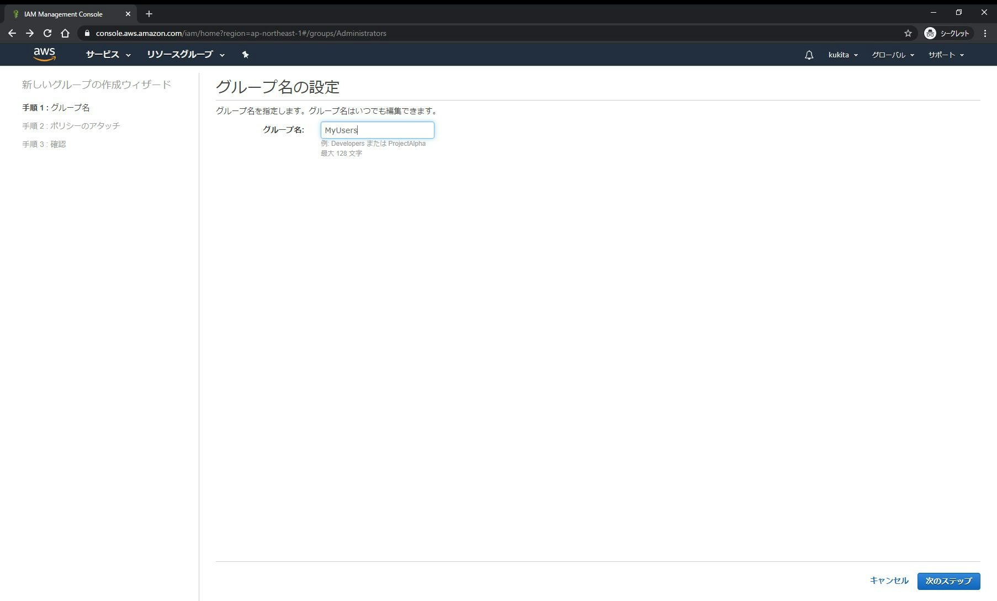Reload the page with the refresh icon
Image resolution: width=997 pixels, height=601 pixels.
[47, 33]
